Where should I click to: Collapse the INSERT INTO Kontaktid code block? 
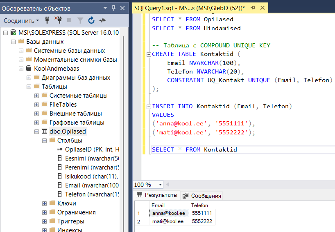pyautogui.click(x=149, y=107)
